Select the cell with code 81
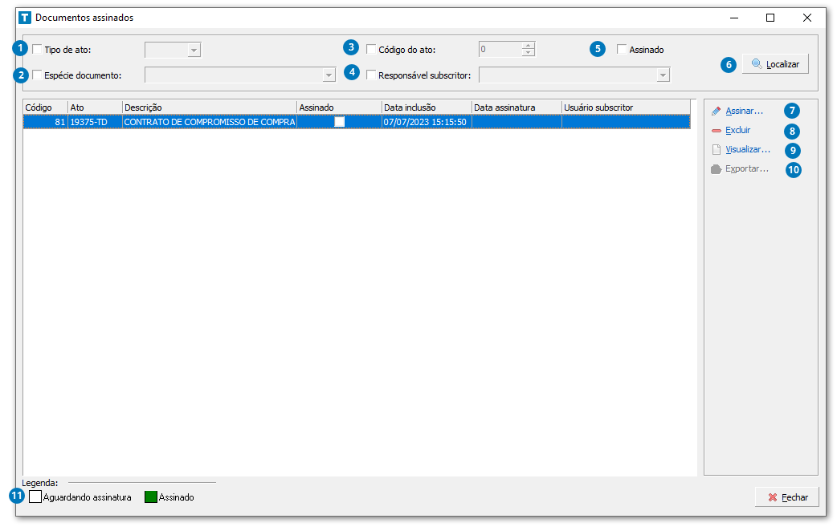Image resolution: width=837 pixels, height=527 pixels. click(45, 122)
